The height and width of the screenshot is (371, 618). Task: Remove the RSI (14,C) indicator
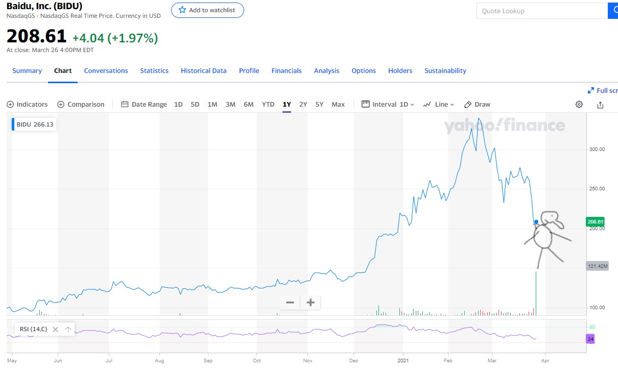pyautogui.click(x=55, y=330)
